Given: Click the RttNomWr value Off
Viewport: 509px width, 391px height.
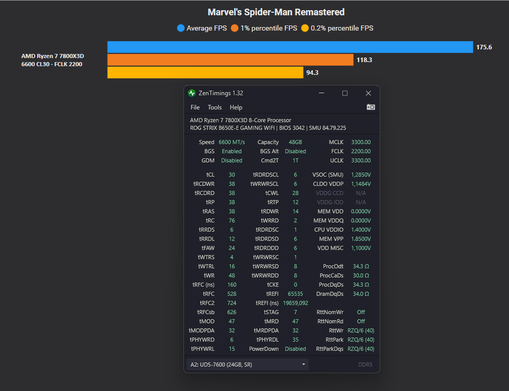Looking at the screenshot, I should pos(361,312).
